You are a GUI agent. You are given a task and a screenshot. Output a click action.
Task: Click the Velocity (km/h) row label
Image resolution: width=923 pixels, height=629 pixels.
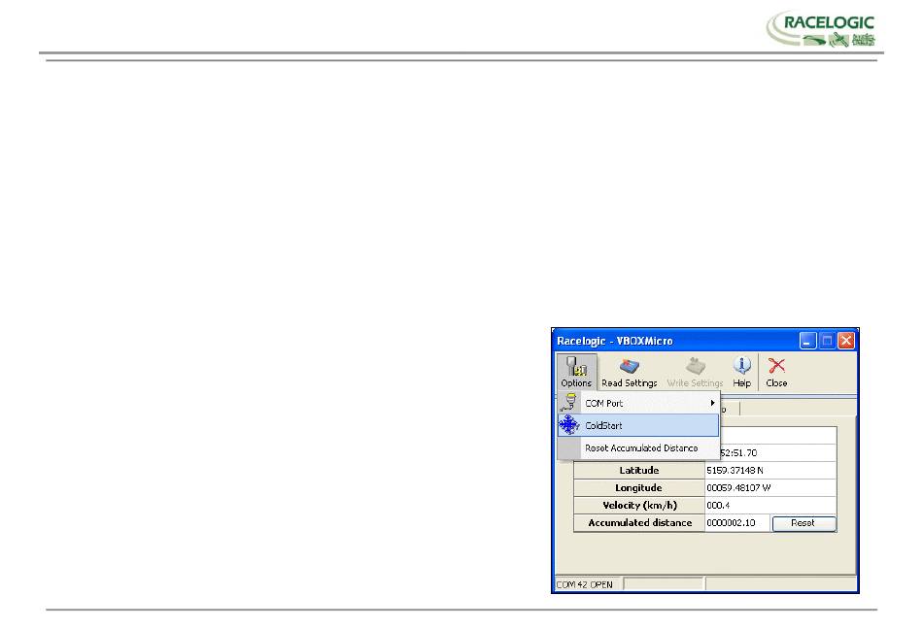point(639,506)
